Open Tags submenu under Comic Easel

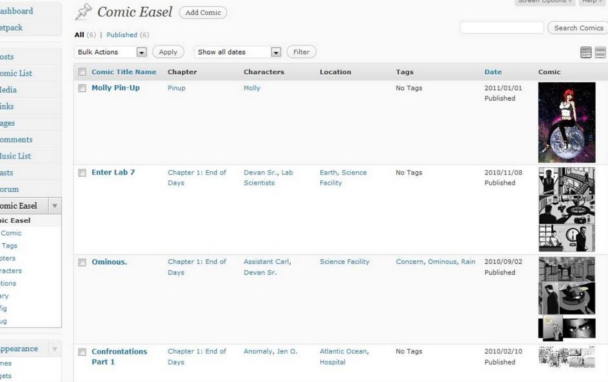click(x=9, y=245)
